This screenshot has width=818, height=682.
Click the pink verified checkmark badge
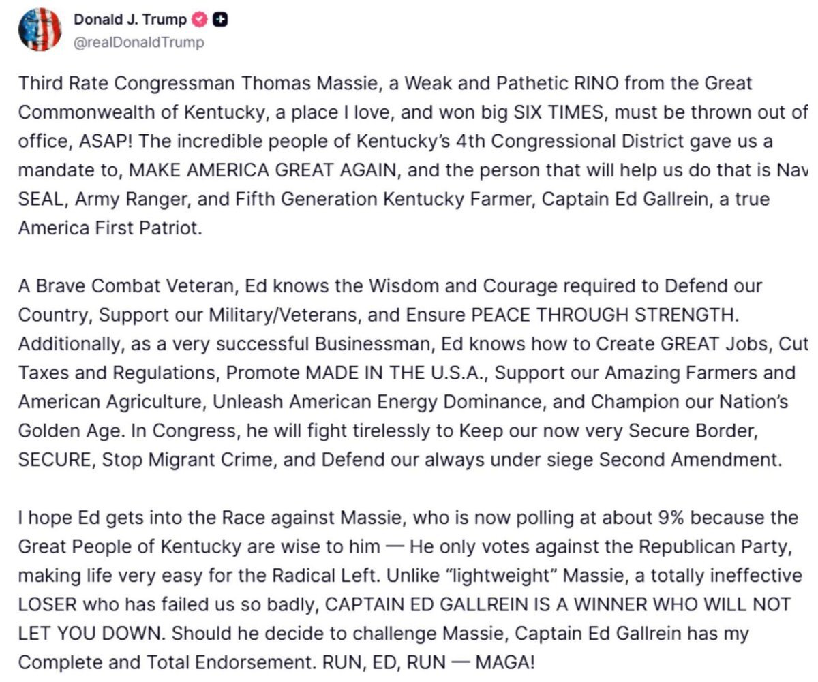click(x=200, y=20)
